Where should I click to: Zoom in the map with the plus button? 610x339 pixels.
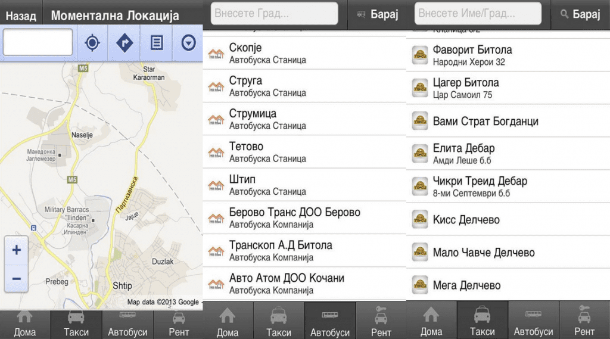pos(17,250)
